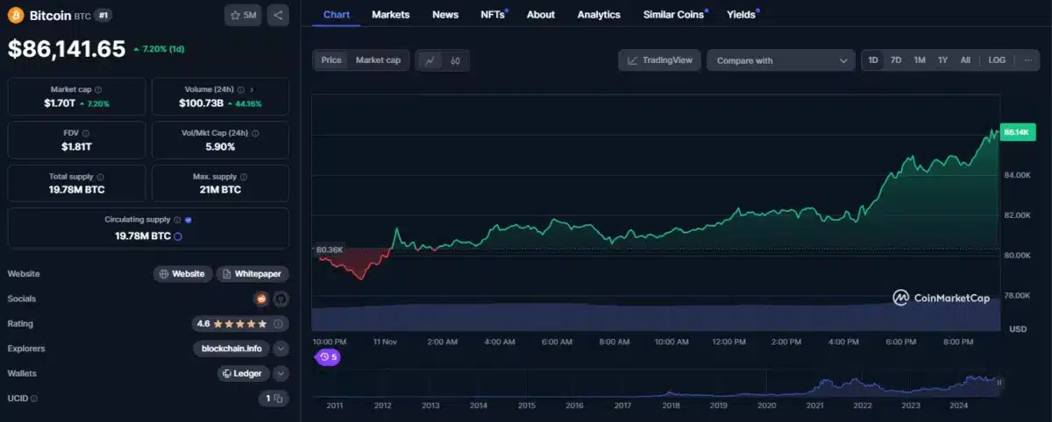Open the GitHub social link icon
Viewport: 1052px width, 422px height.
coord(280,299)
